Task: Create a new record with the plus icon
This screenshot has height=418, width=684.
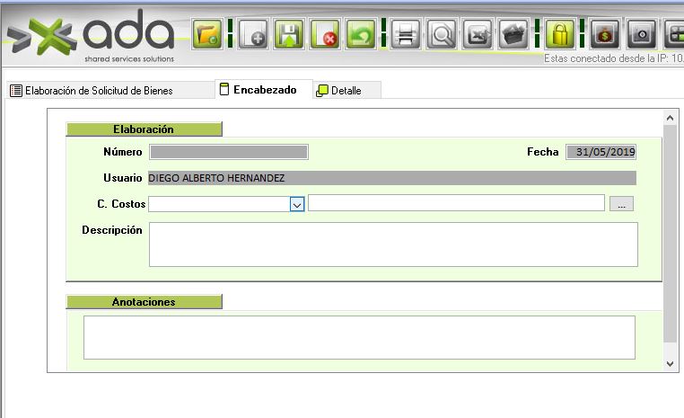Action: coord(253,36)
